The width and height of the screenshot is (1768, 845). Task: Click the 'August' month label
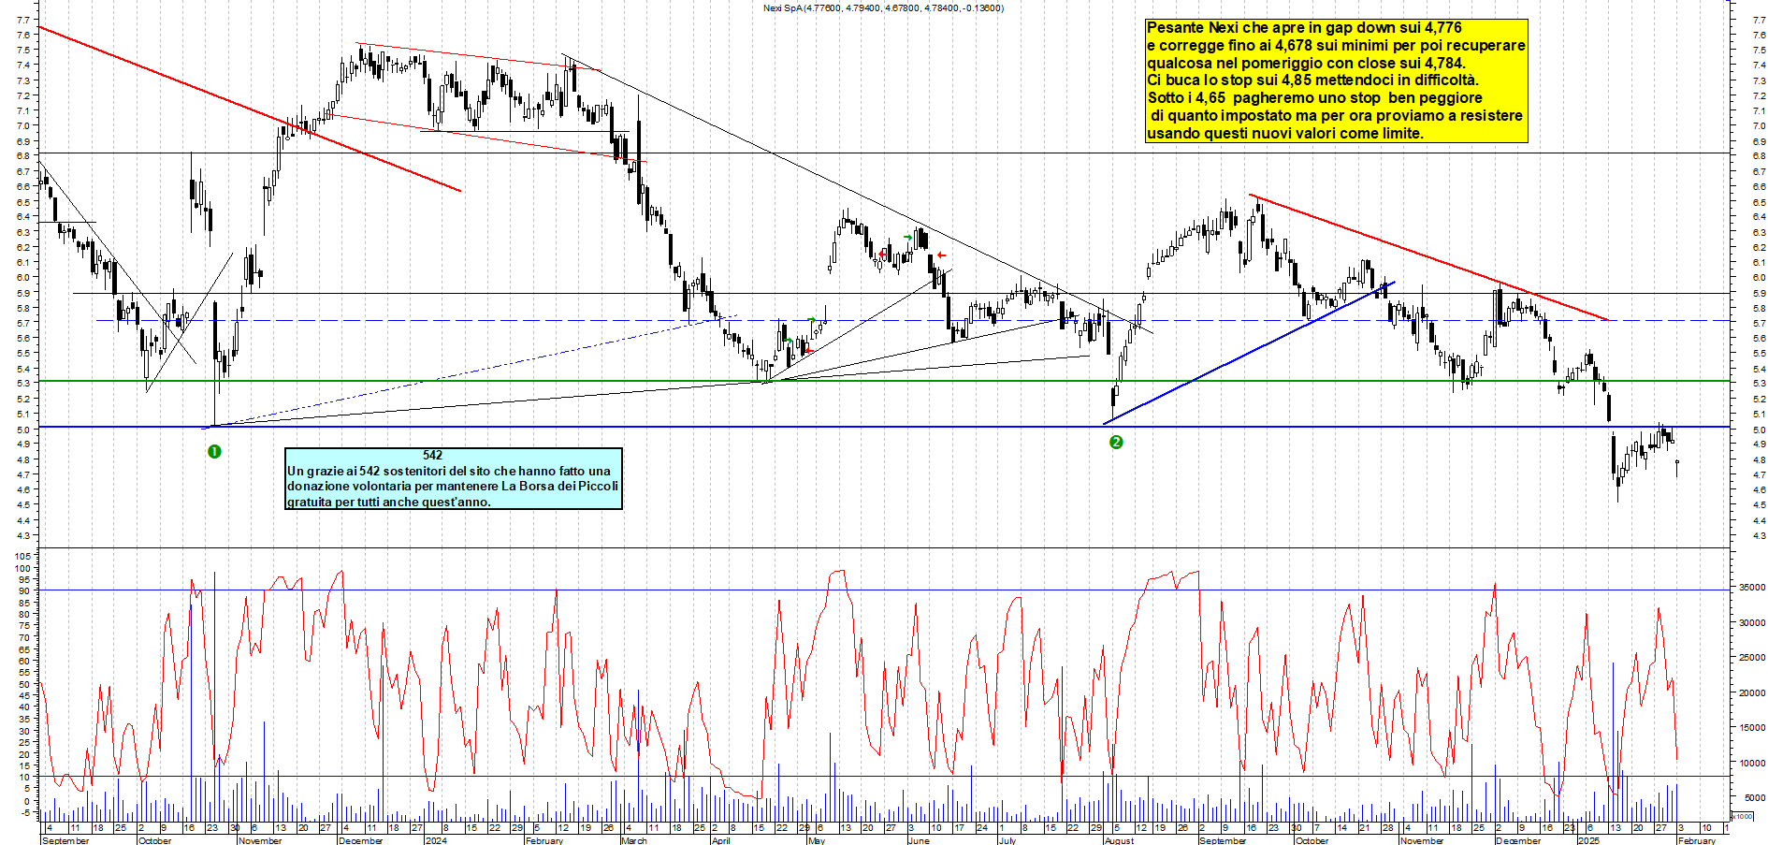click(x=1119, y=840)
